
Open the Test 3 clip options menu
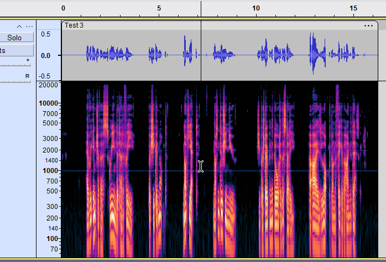point(368,25)
